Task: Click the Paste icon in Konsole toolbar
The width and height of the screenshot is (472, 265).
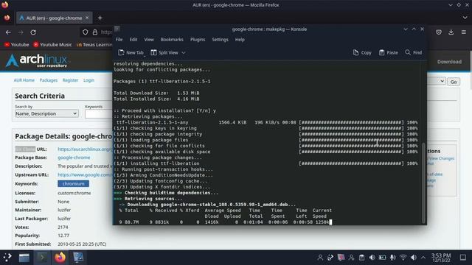Action: (381, 52)
